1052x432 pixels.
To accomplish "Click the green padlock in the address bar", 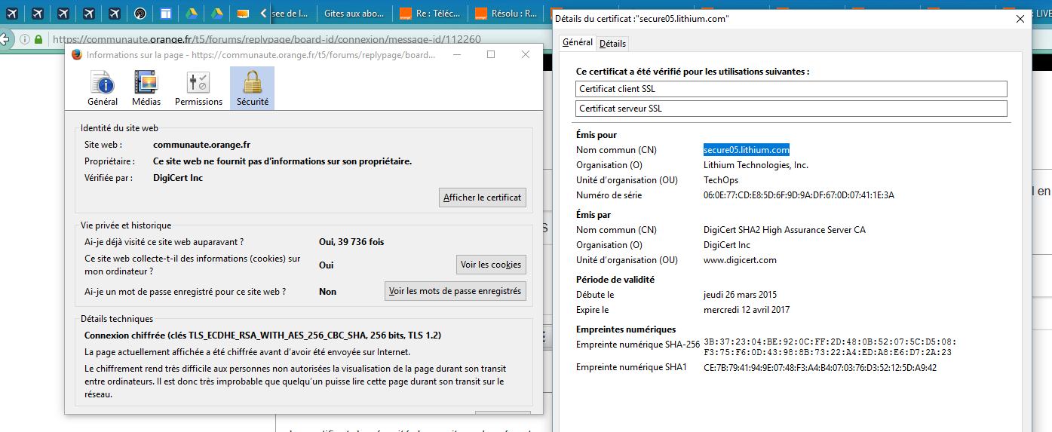I will coord(38,39).
